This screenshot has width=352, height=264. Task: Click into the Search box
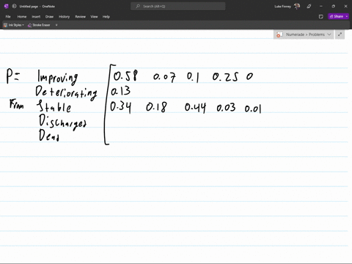point(178,7)
